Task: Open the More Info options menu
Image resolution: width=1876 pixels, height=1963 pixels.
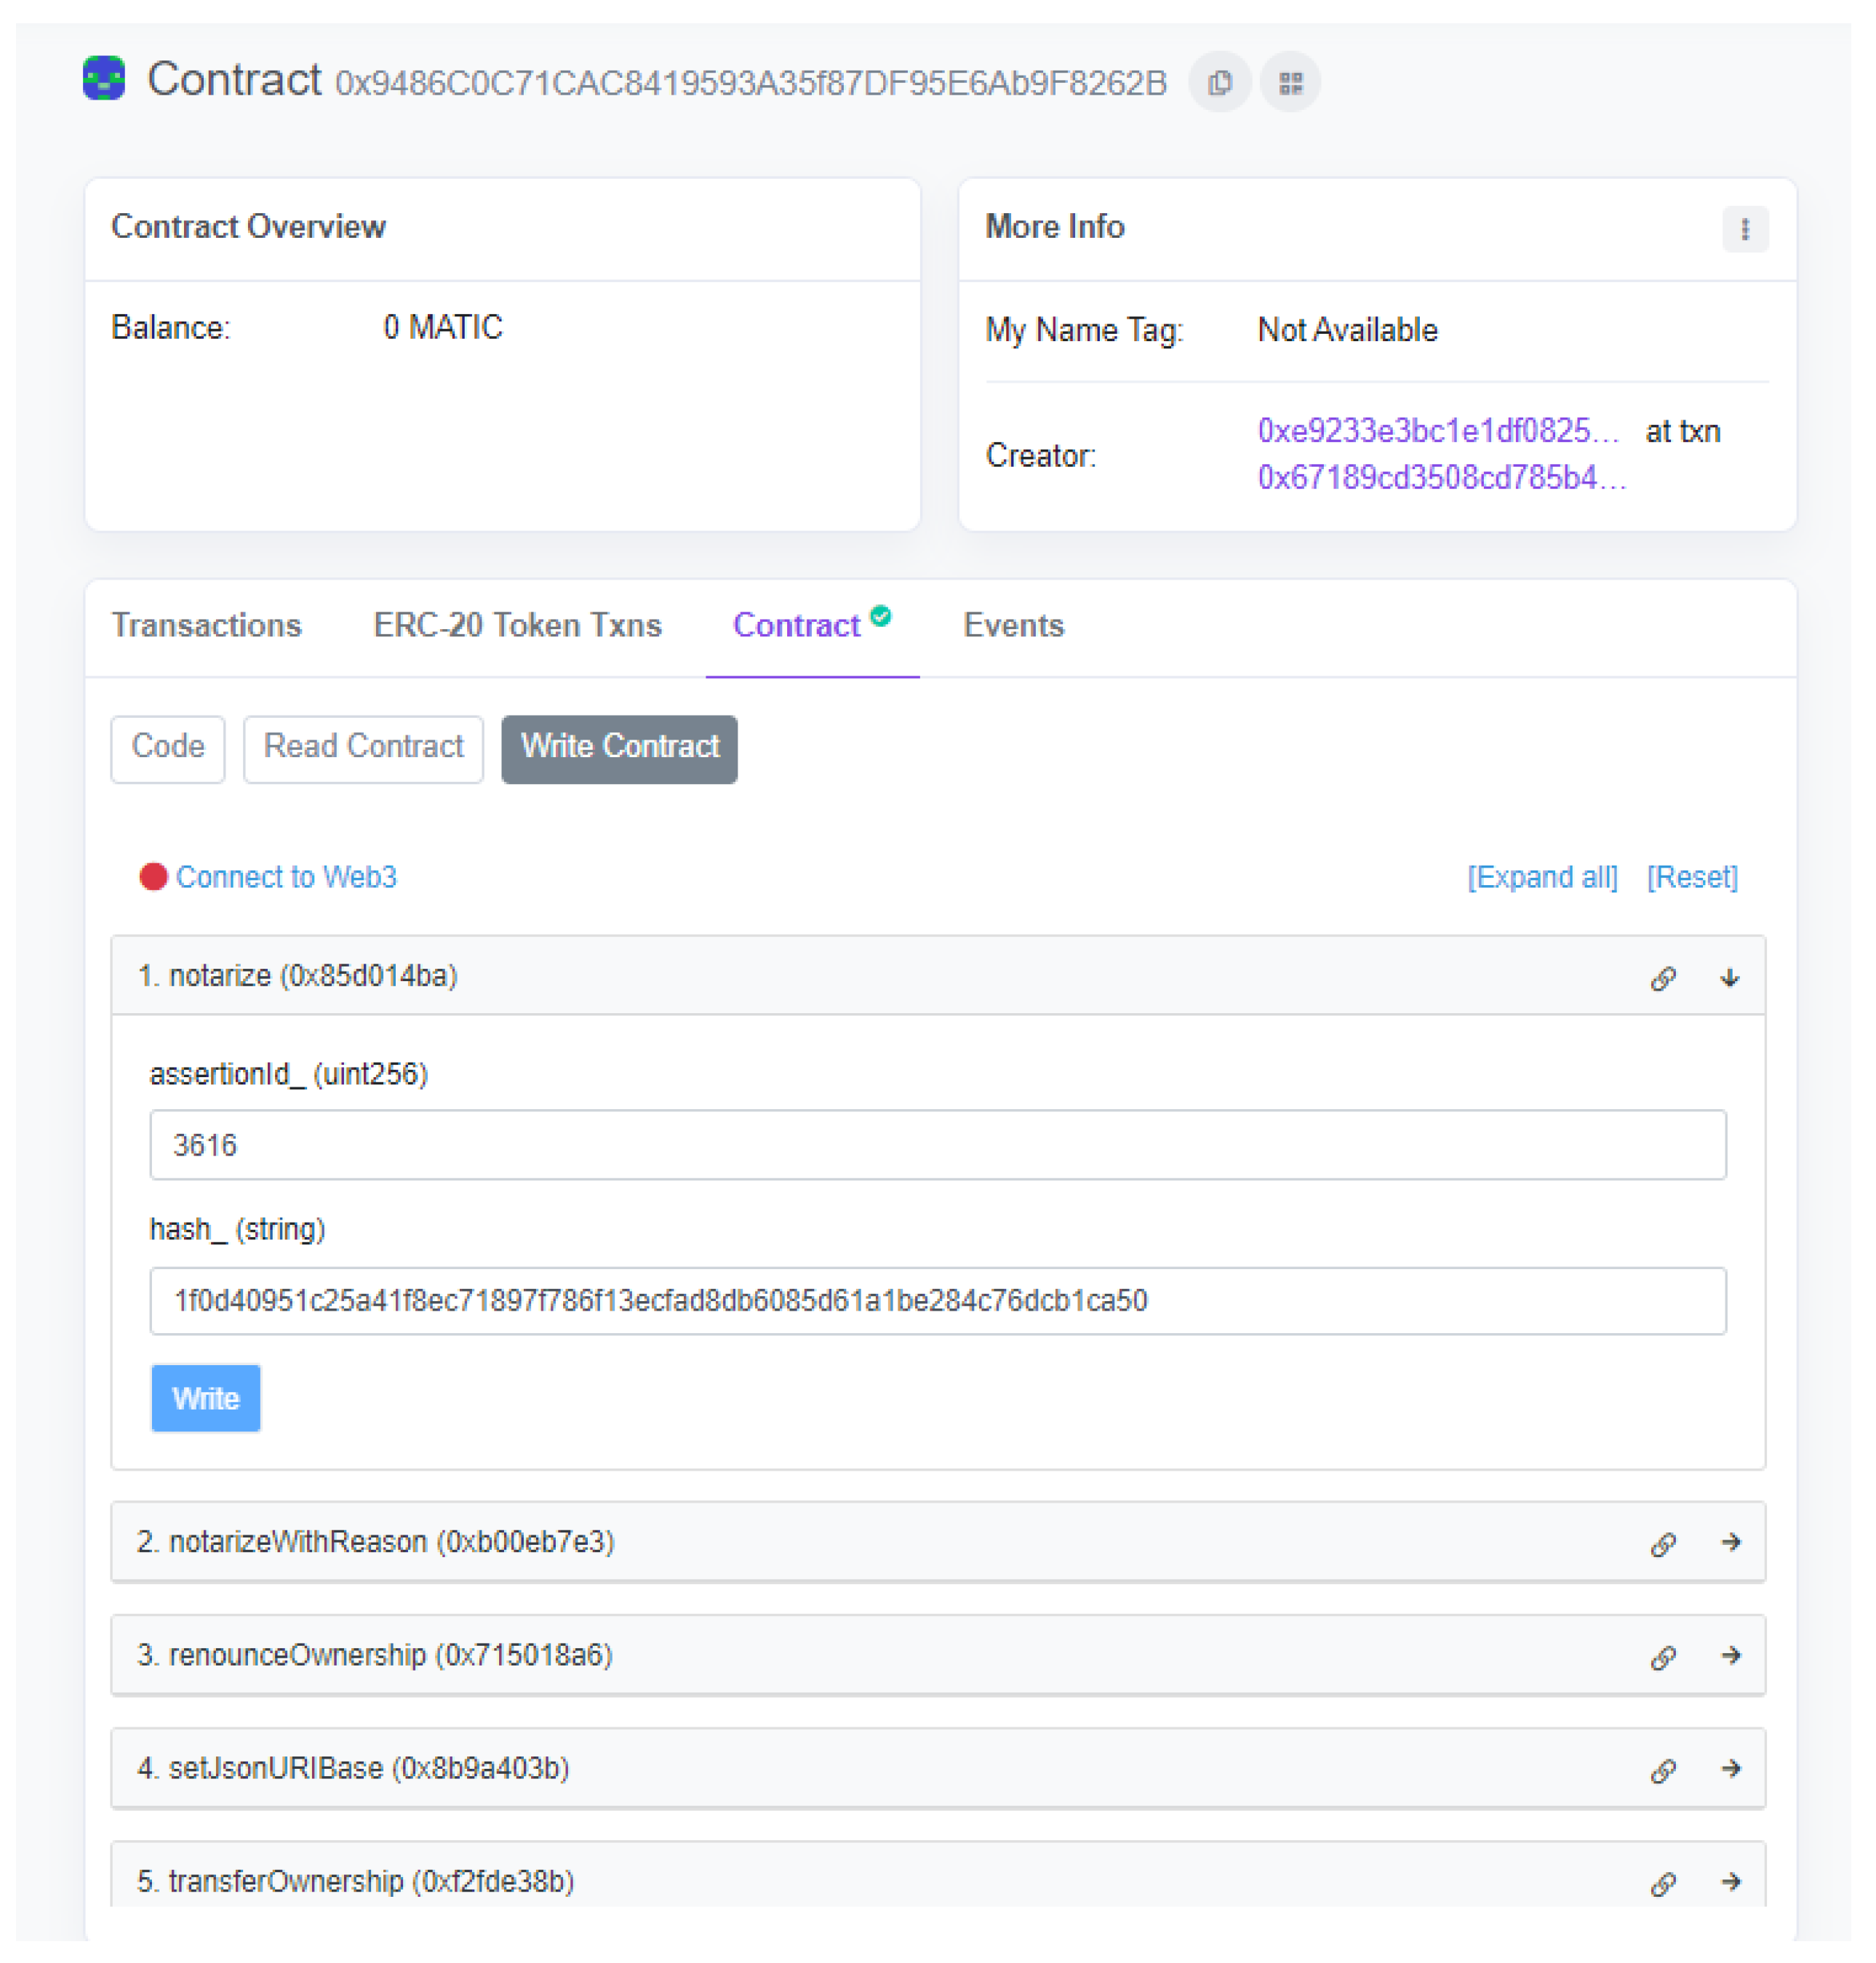Action: click(1744, 229)
